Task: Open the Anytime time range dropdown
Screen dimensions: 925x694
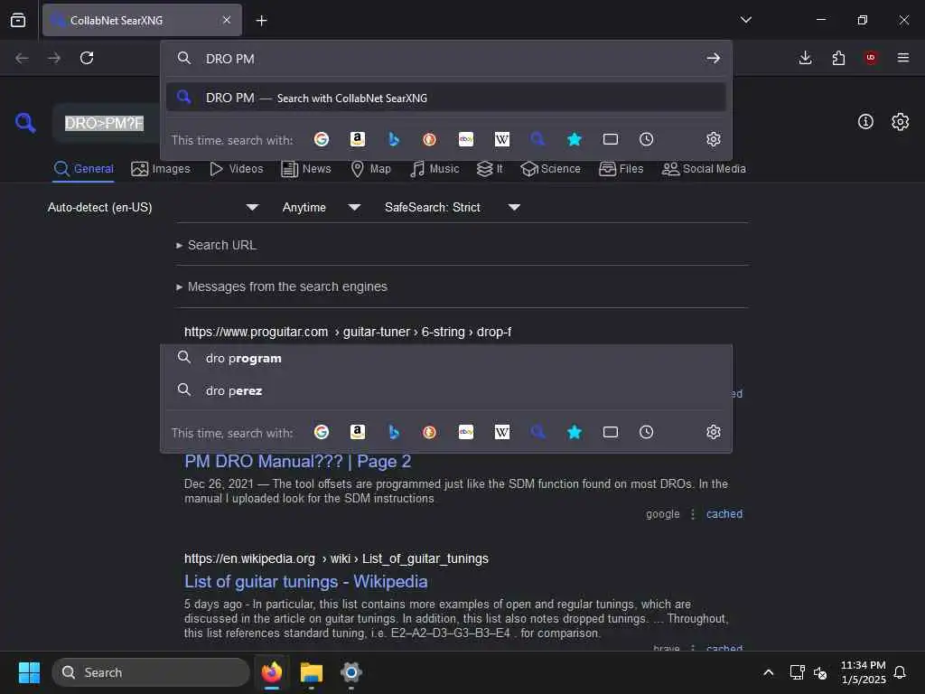Action: [322, 207]
